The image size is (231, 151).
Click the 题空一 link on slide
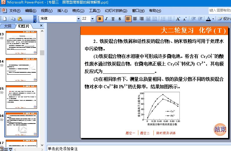[130, 133]
